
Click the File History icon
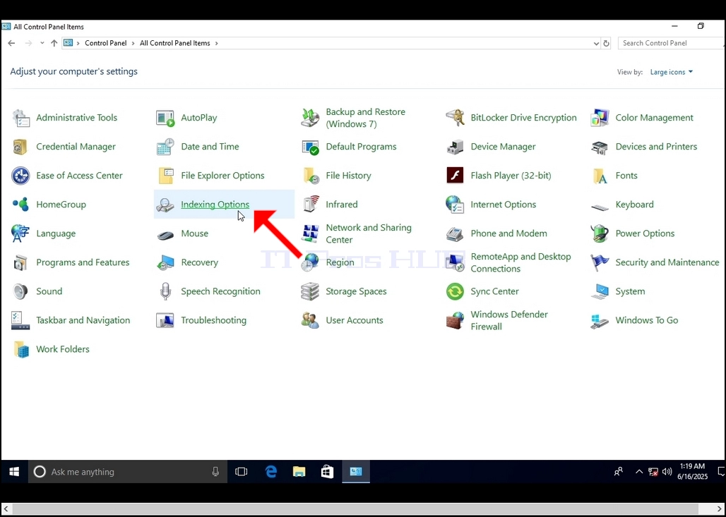click(310, 176)
